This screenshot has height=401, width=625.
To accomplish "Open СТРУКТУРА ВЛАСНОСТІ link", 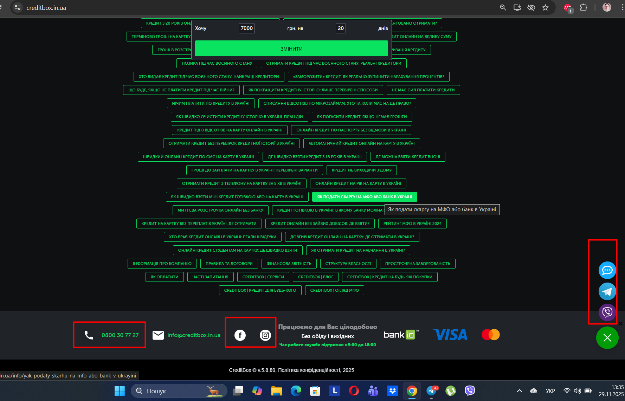I will pyautogui.click(x=348, y=264).
